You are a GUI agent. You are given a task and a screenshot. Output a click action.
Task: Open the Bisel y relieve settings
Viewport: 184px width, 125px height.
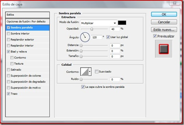tap(27, 52)
